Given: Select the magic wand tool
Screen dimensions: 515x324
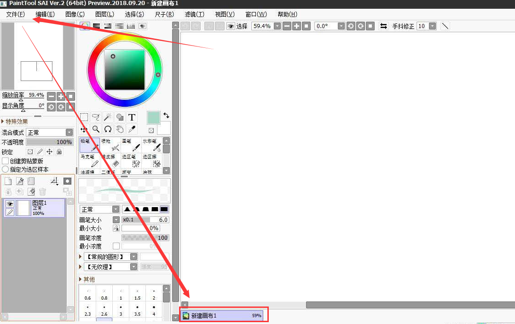Looking at the screenshot, I should pyautogui.click(x=107, y=117).
